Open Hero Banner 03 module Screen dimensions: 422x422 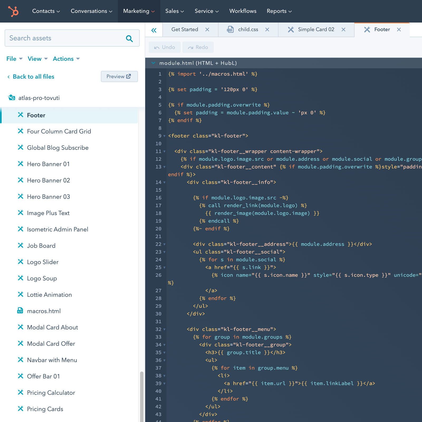click(49, 197)
